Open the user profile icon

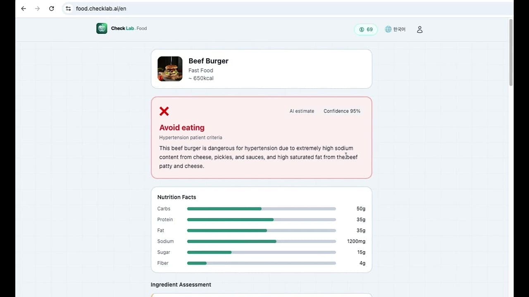coord(419,29)
